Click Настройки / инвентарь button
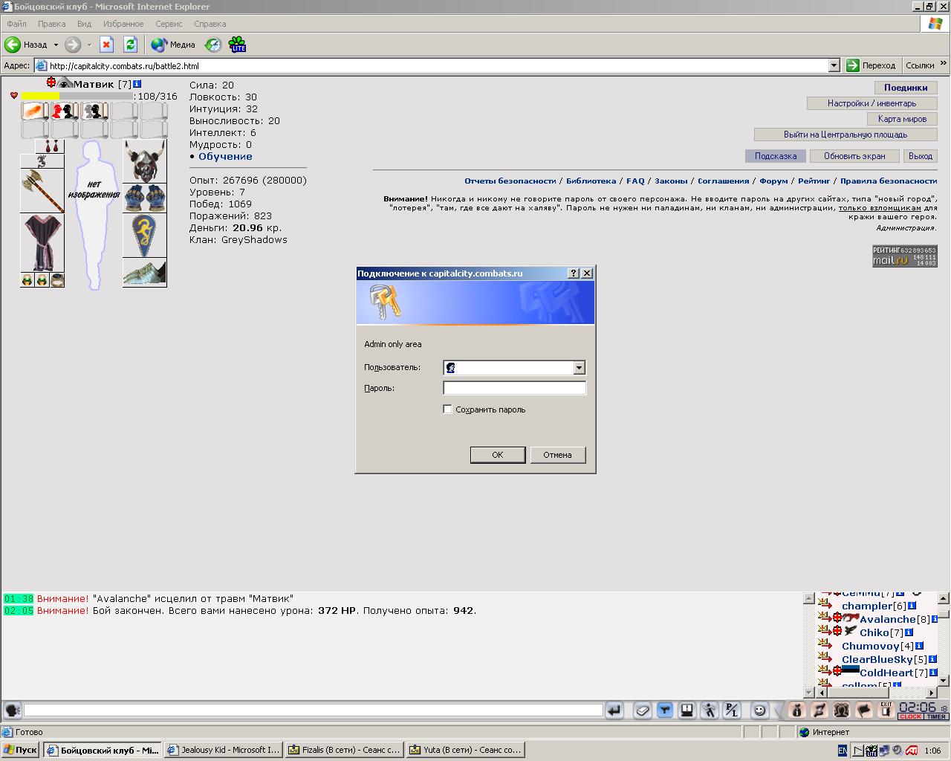Screen dimensions: 951x761 coord(872,103)
